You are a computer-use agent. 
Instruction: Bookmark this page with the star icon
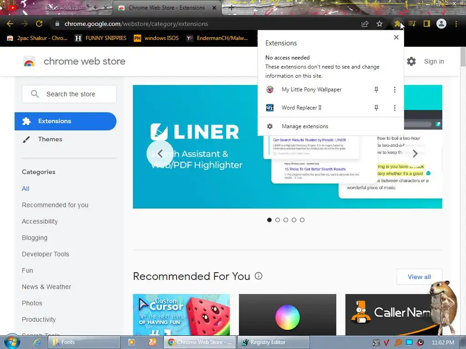(380, 24)
